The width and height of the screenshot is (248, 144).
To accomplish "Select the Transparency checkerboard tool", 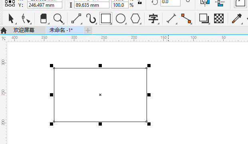I will (219, 18).
